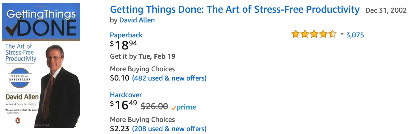Select the Hardcover format link
Image resolution: width=408 pixels, height=134 pixels.
(126, 95)
